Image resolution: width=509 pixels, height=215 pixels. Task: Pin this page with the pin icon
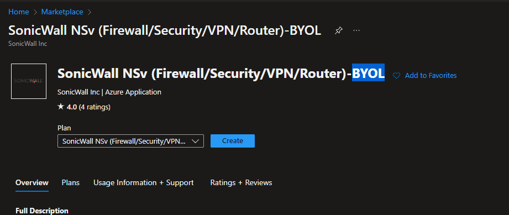[x=339, y=30]
